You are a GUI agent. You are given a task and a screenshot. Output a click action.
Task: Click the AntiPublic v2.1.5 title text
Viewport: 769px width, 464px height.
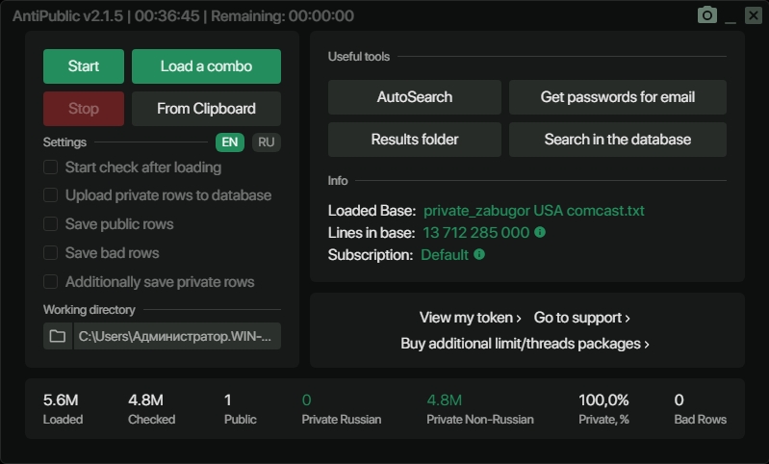[67, 16]
